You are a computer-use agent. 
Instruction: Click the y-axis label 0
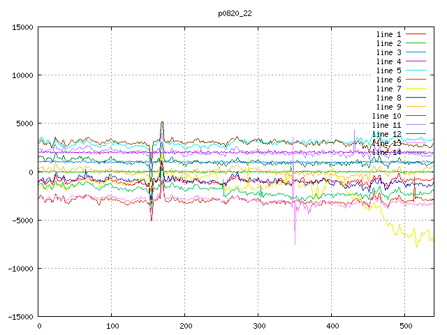tap(31, 172)
